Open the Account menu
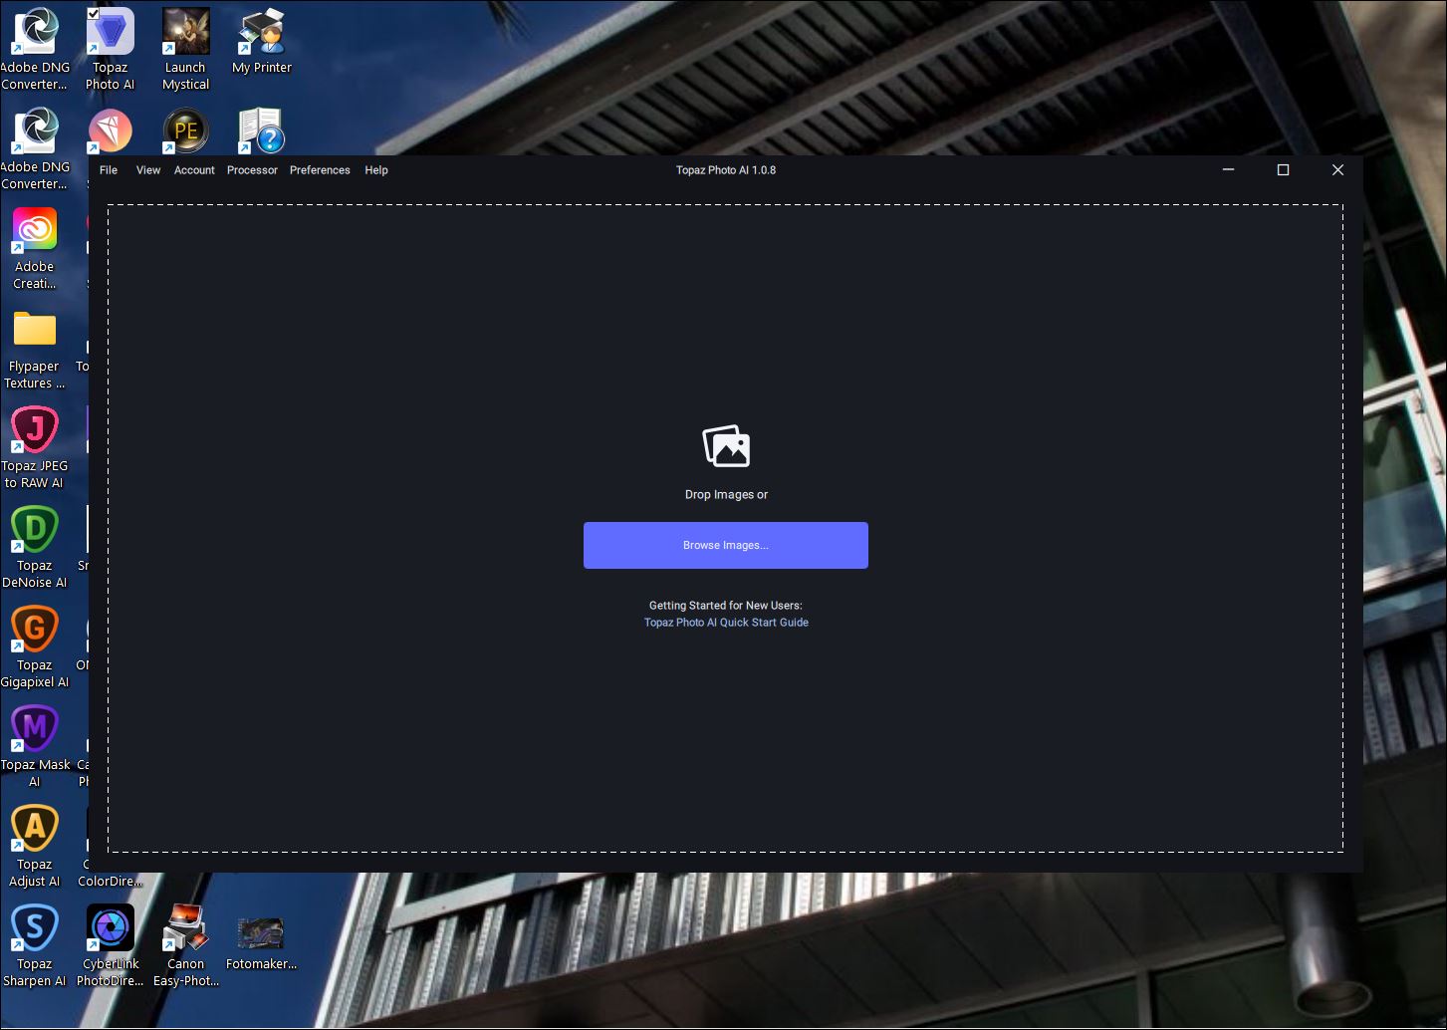Image resolution: width=1447 pixels, height=1030 pixels. 194,170
